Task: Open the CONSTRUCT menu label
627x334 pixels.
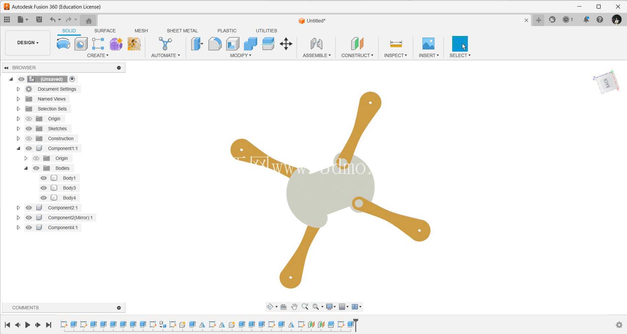Action: tap(357, 55)
